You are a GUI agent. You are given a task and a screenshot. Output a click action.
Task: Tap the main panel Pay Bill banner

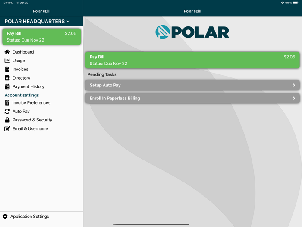tap(192, 60)
